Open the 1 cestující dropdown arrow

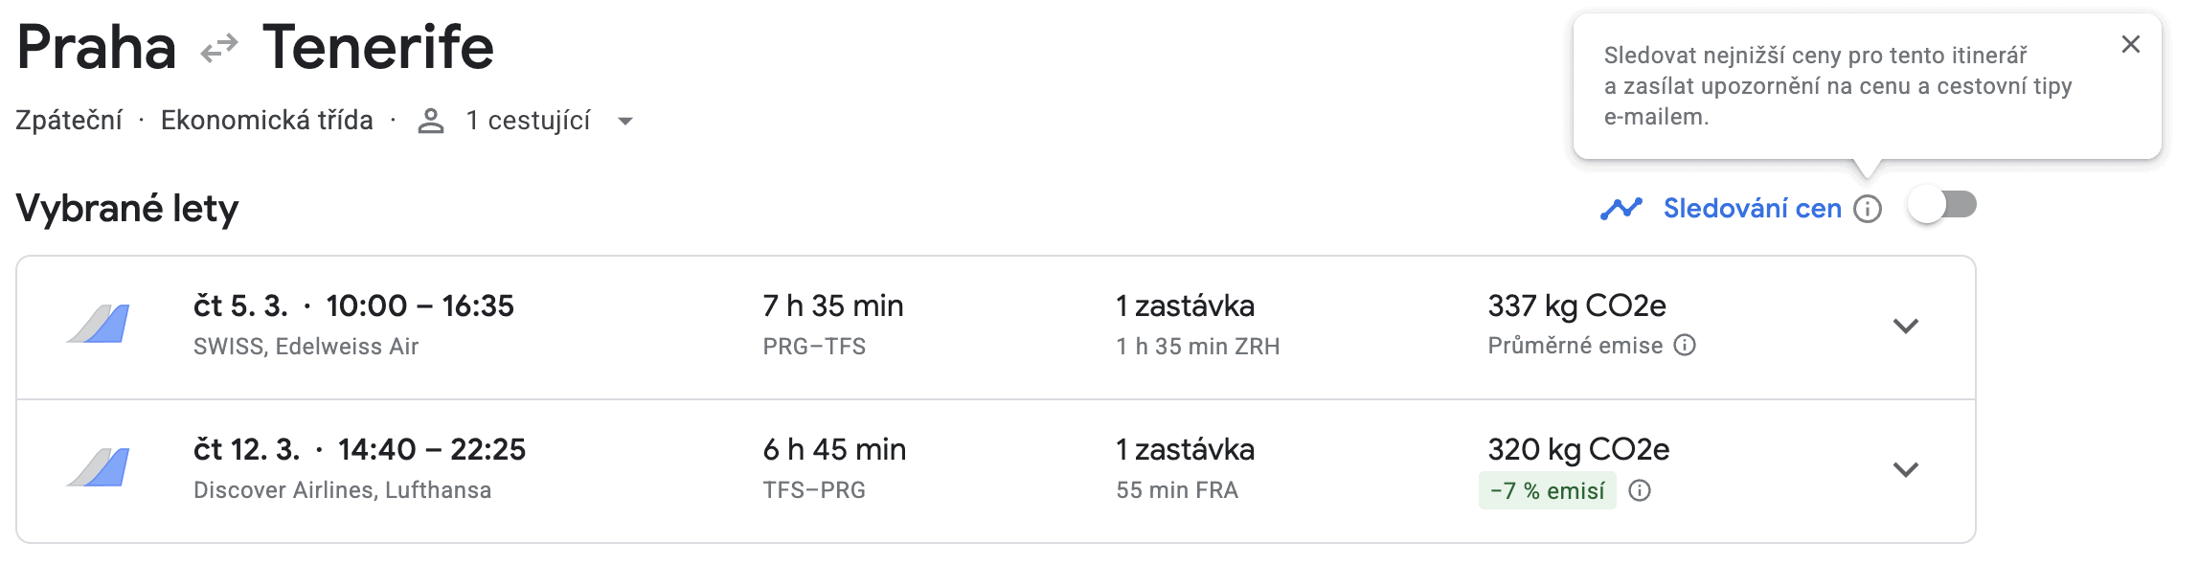[625, 122]
